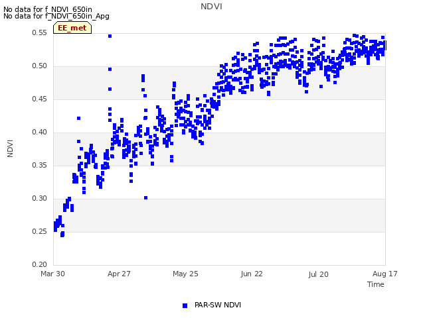Click the Aug 17 x-axis tick label
This screenshot has width=425, height=318.
[385, 274]
